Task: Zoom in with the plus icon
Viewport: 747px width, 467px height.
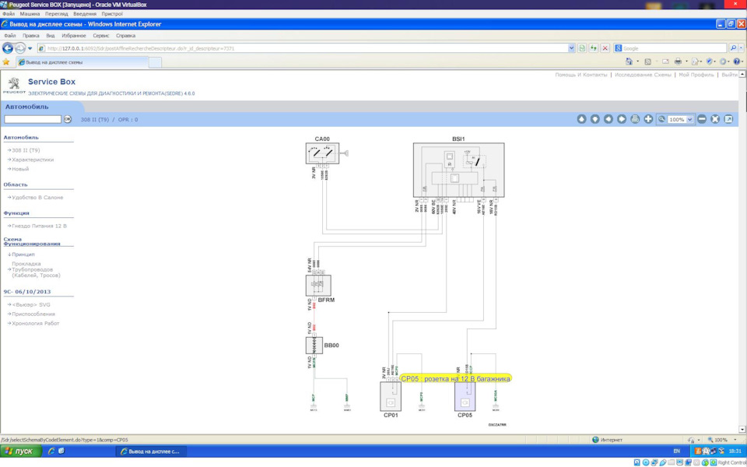Action: point(648,119)
